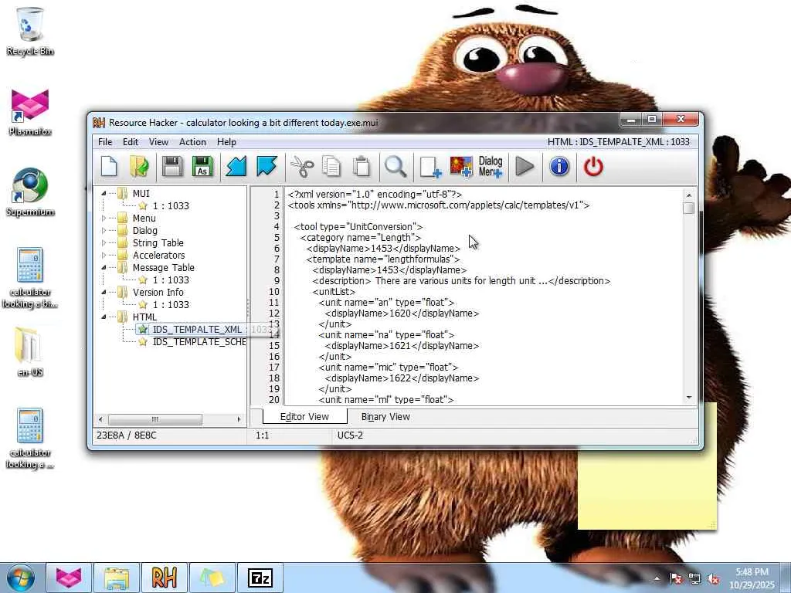
Task: Open the blue info About icon
Action: [x=559, y=167]
